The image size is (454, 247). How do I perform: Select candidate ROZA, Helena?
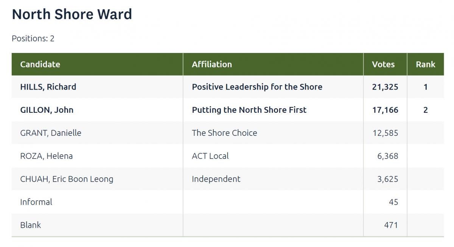[x=46, y=156]
